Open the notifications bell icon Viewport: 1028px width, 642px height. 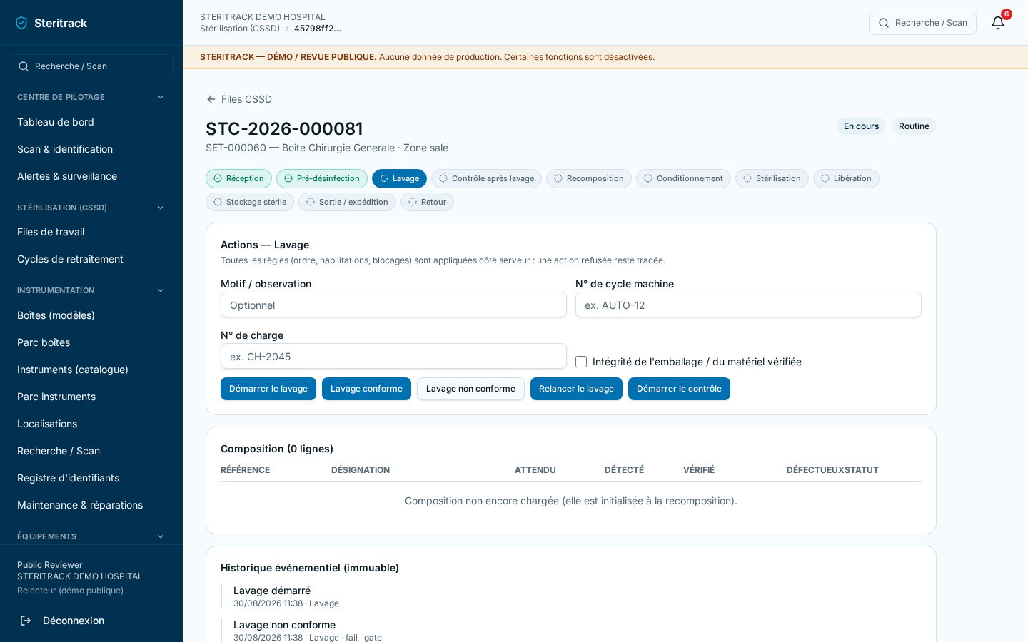(x=998, y=23)
